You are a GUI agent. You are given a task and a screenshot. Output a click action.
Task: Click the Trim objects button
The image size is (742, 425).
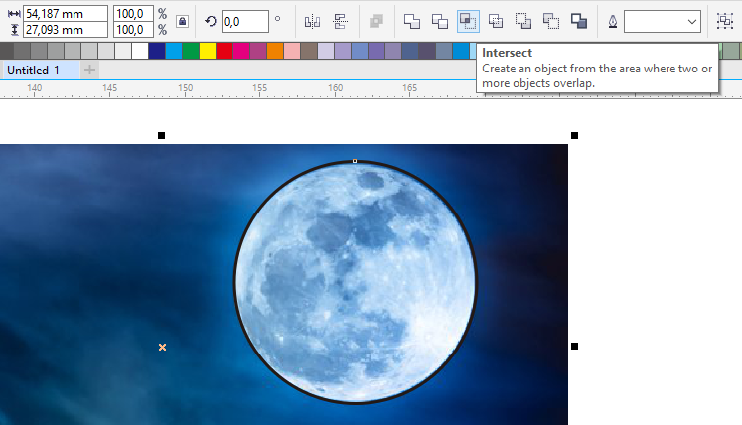pyautogui.click(x=440, y=21)
